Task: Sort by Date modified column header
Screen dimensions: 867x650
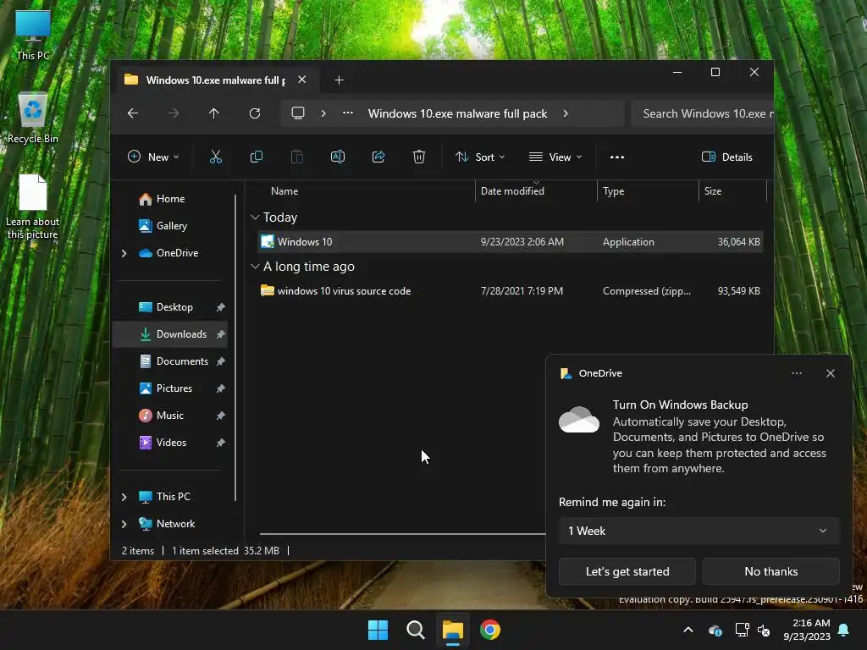Action: pos(512,191)
